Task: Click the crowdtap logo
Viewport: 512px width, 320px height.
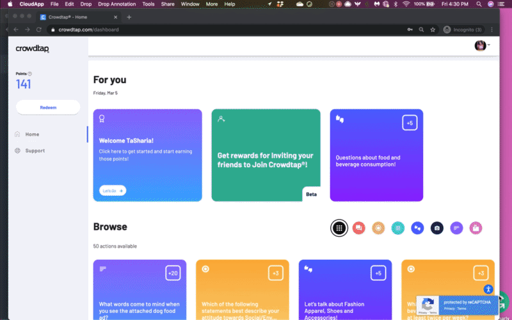Action: pos(33,49)
